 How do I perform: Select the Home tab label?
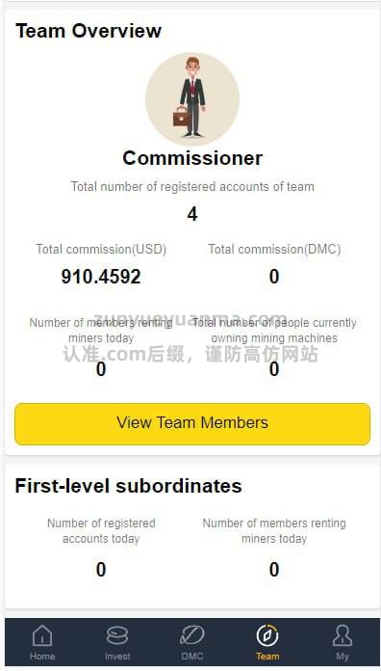pyautogui.click(x=42, y=656)
